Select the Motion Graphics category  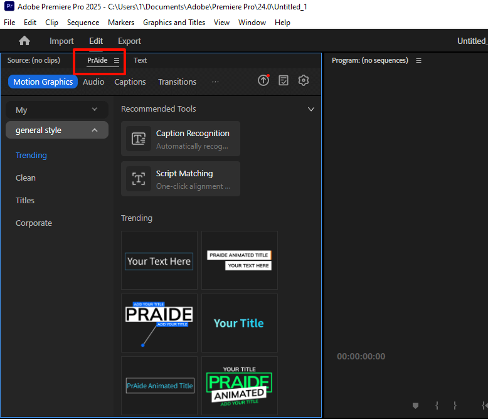(43, 82)
